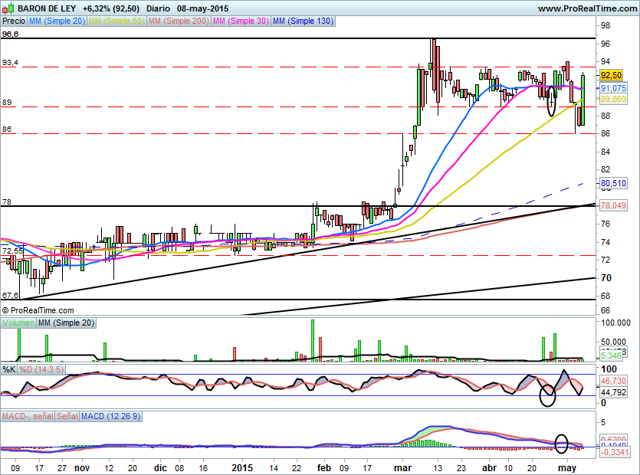Image resolution: width=640 pixels, height=475 pixels.
Task: Click the 91,075 moving average value tag
Action: coord(613,88)
